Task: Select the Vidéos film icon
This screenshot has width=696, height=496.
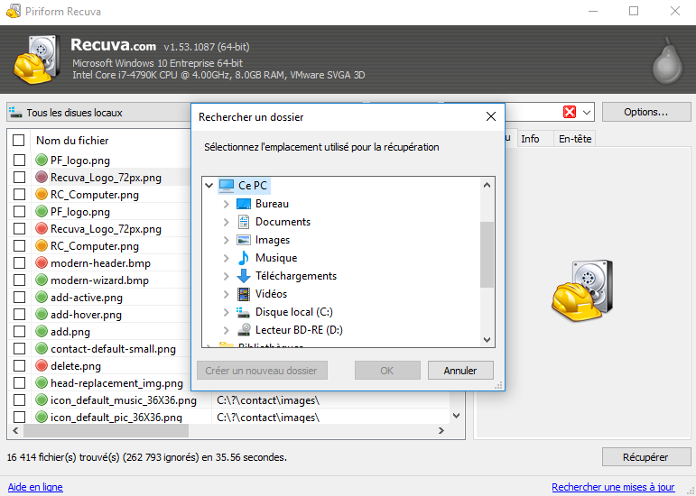Action: pos(243,294)
